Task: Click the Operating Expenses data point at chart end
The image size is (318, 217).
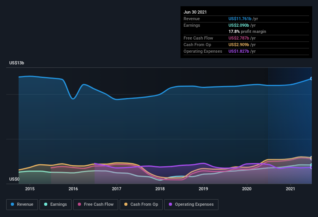Action: (x=311, y=167)
